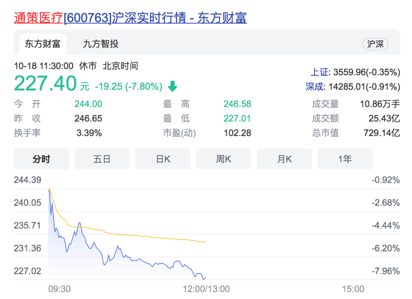Open the 通策医疗 [600763] title link
This screenshot has width=412, height=299.
pyautogui.click(x=130, y=18)
